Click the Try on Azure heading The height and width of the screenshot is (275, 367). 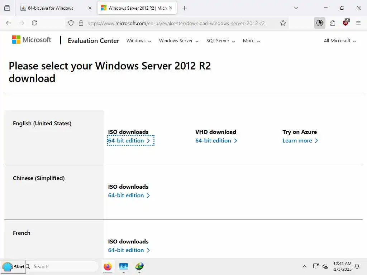300,132
